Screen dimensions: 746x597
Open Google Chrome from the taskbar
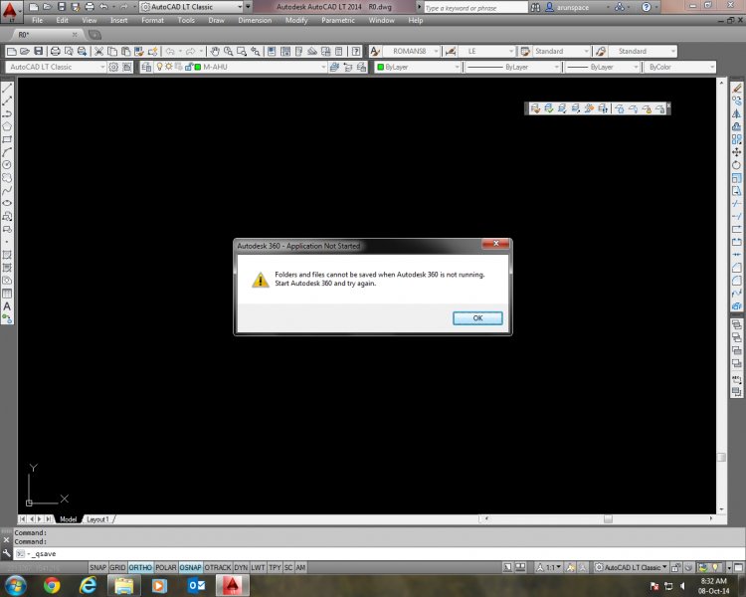pos(52,585)
